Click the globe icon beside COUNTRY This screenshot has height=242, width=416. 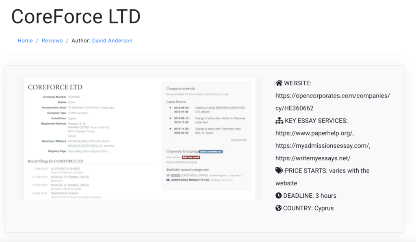coord(278,208)
